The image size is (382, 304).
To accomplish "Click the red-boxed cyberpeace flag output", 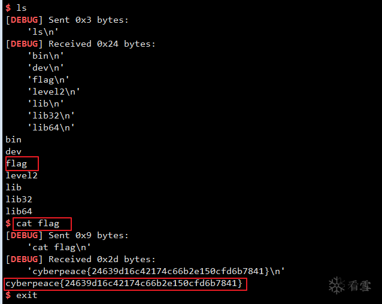I will [x=124, y=283].
